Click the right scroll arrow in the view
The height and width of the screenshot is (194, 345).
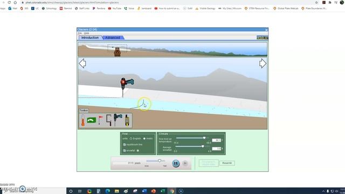point(263,64)
